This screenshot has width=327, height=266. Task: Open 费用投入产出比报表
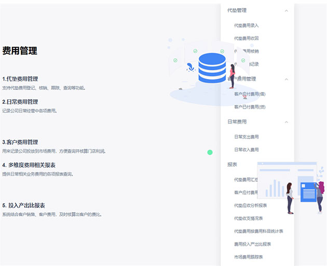(x=252, y=244)
